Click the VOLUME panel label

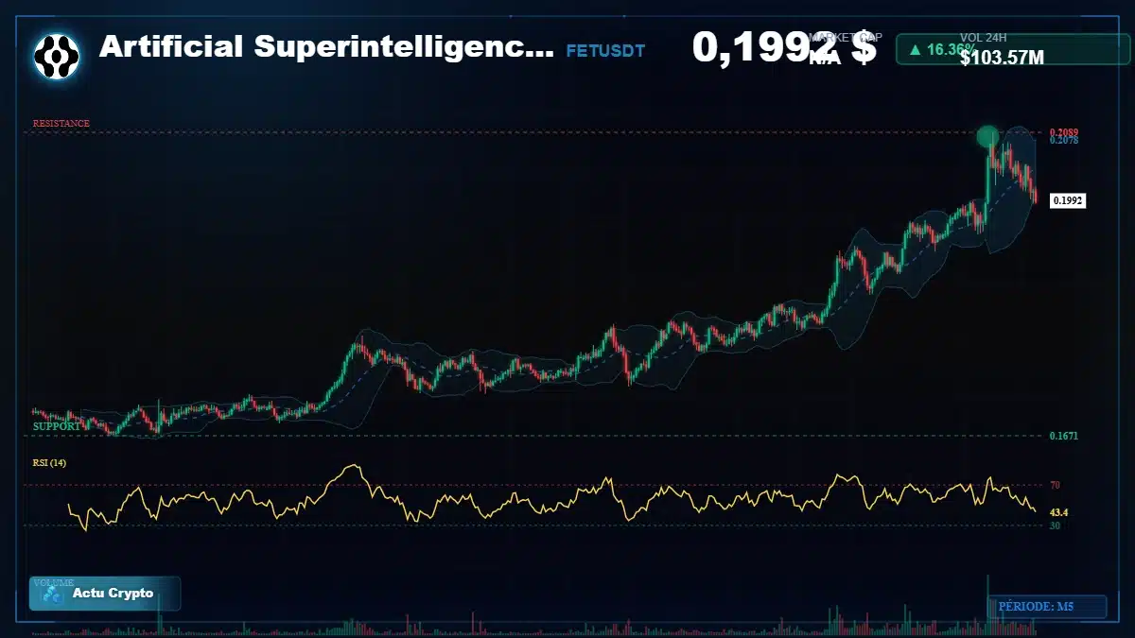52,582
